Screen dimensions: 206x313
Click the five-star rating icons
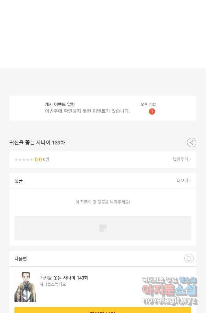(24, 160)
